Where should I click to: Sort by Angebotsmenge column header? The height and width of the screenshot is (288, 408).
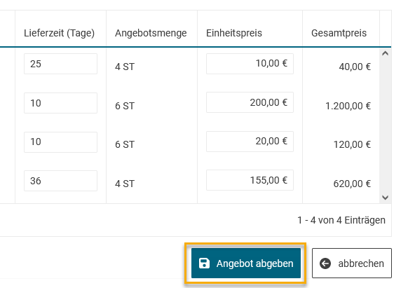point(151,33)
